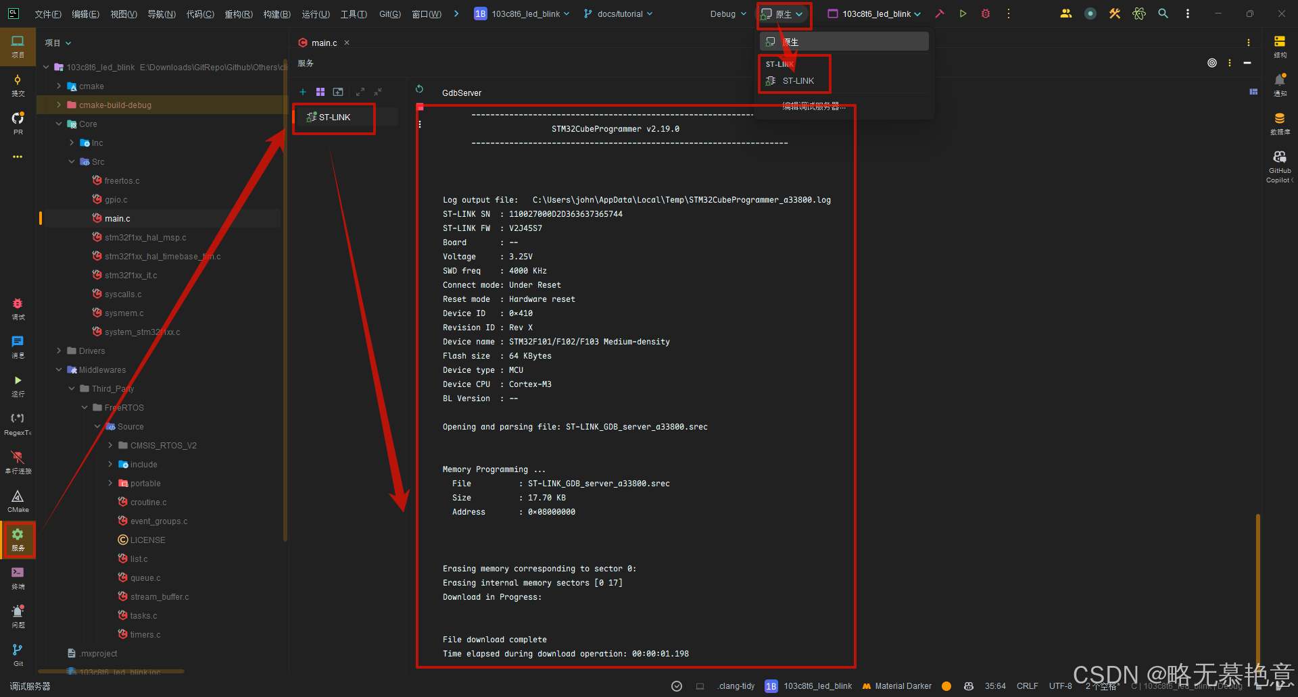Image resolution: width=1298 pixels, height=697 pixels.
Task: Expand the Drivers folder
Action: click(59, 351)
